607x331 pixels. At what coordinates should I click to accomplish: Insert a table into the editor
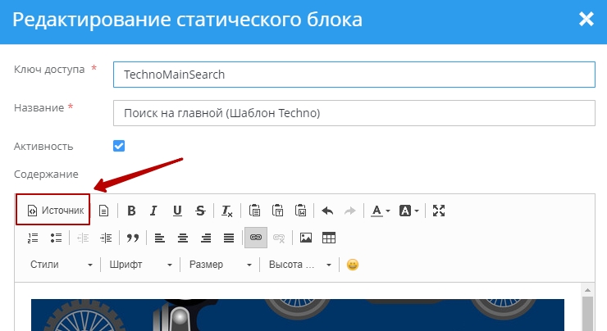point(329,238)
